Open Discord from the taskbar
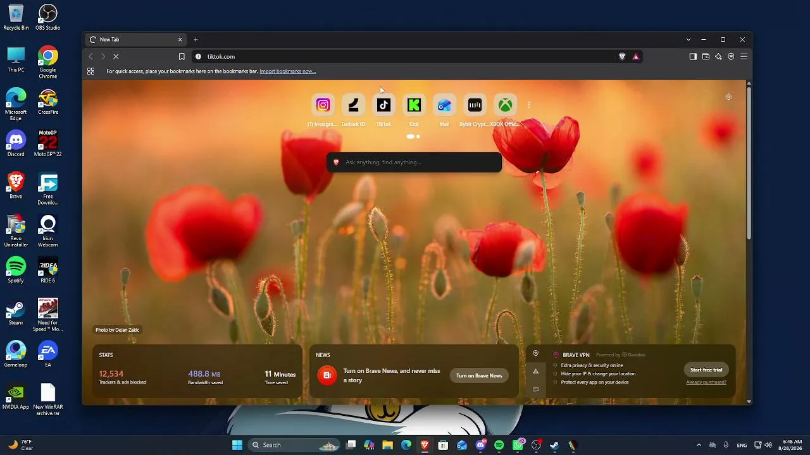Image resolution: width=810 pixels, height=455 pixels. coord(480,445)
